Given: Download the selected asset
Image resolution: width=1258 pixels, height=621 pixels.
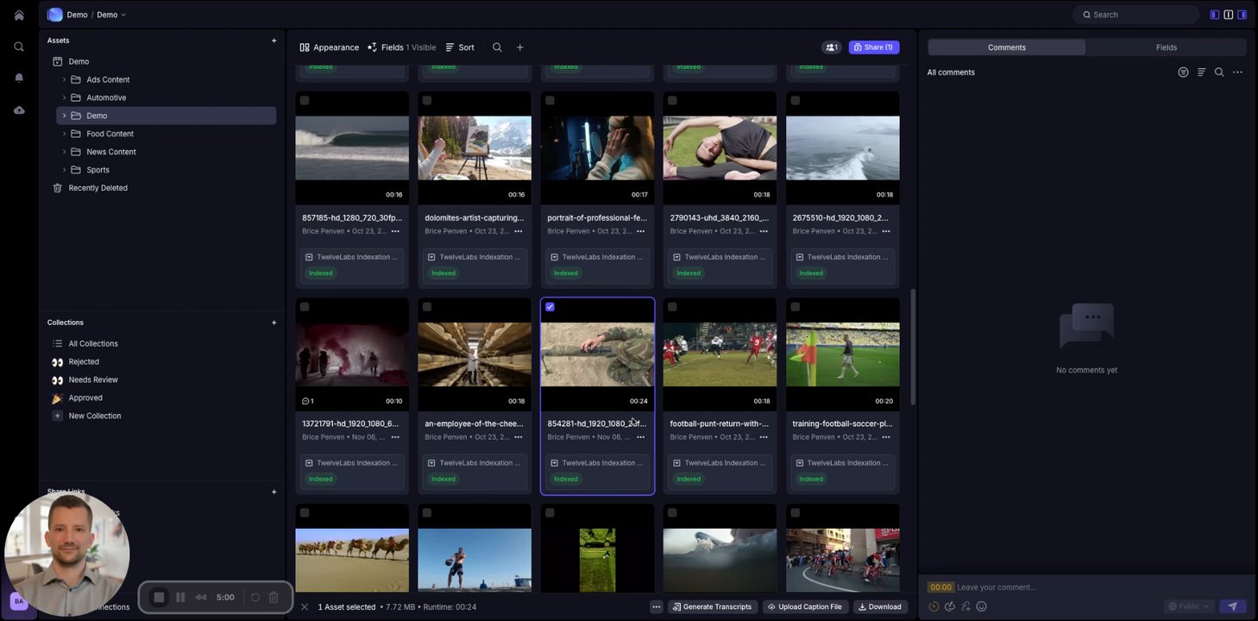Looking at the screenshot, I should (x=880, y=607).
